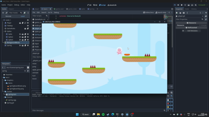This screenshot has width=209, height=117.
Task: Collapse the Level_1 tree node
Action: point(3,20)
